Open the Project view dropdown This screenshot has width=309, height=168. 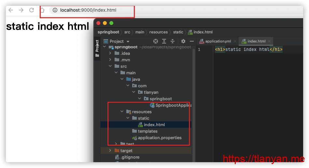coord(128,42)
